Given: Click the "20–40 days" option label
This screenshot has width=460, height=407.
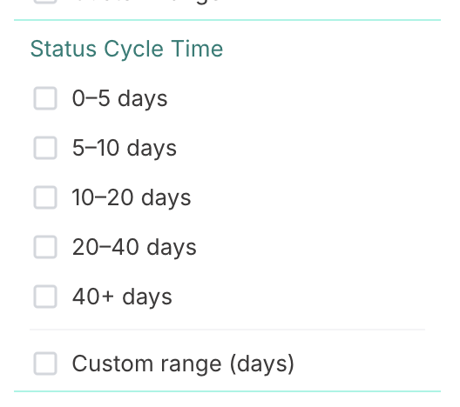Looking at the screenshot, I should (x=134, y=247).
